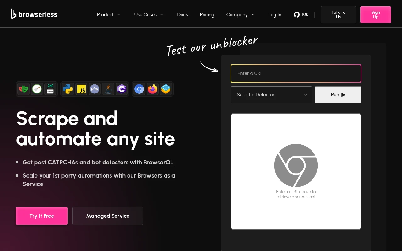
Task: Select the Java language icon
Action: pos(108,89)
